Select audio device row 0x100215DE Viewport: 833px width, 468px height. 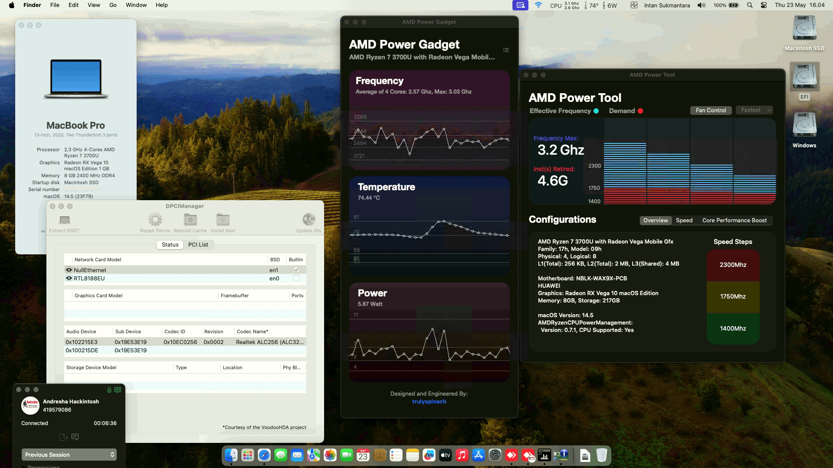[x=185, y=351]
